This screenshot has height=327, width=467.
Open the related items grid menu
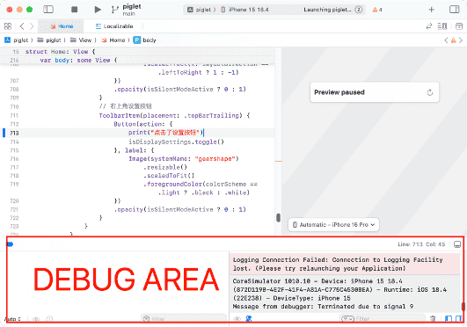pos(8,26)
